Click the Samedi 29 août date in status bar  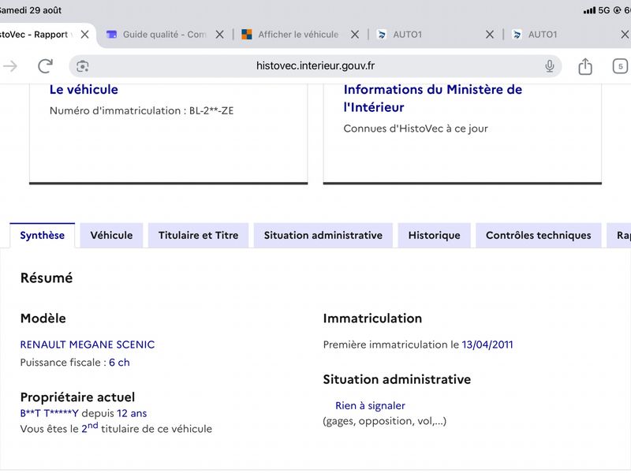coord(31,10)
